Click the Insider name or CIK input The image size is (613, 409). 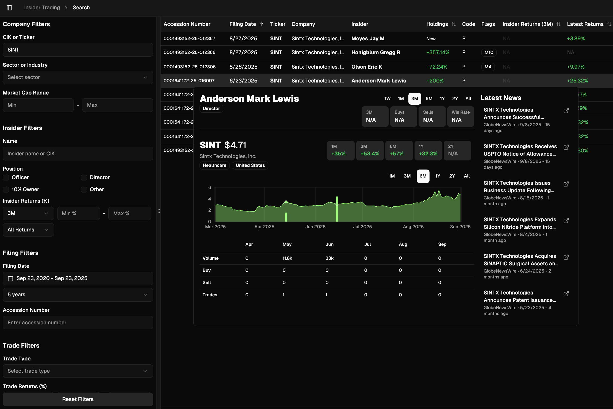coord(78,154)
